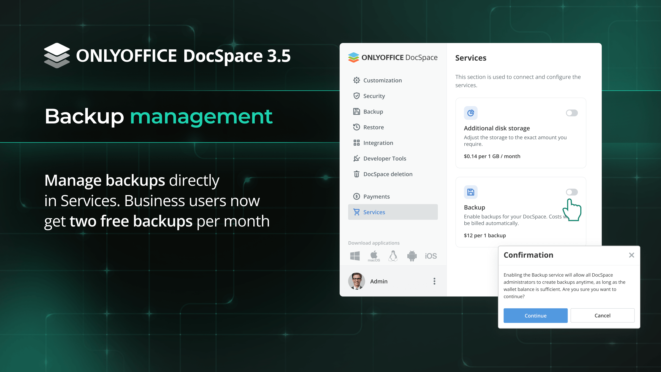Click the Android download icon
The image size is (661, 372).
[x=412, y=256]
